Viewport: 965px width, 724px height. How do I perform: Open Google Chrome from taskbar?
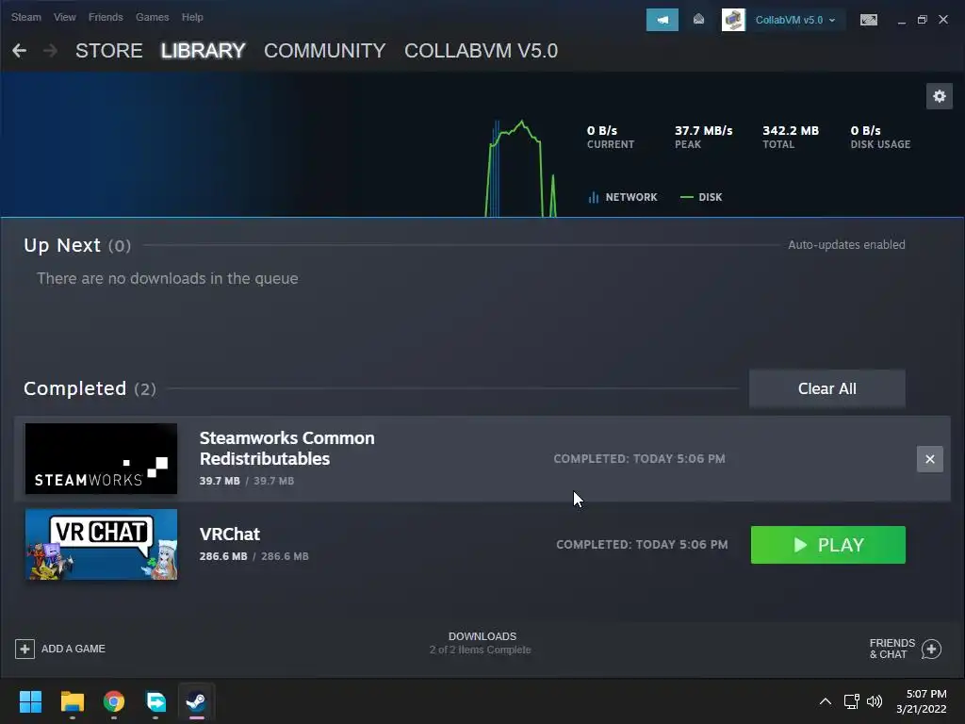[x=114, y=701]
